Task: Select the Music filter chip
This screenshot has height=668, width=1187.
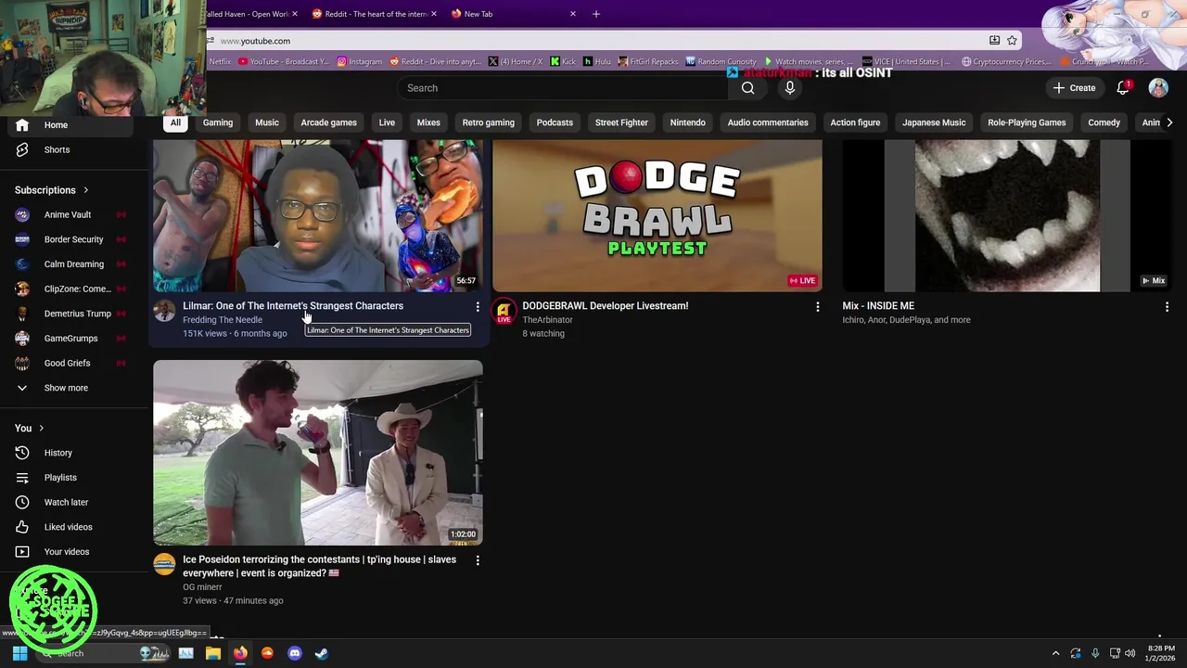Action: 267,122
